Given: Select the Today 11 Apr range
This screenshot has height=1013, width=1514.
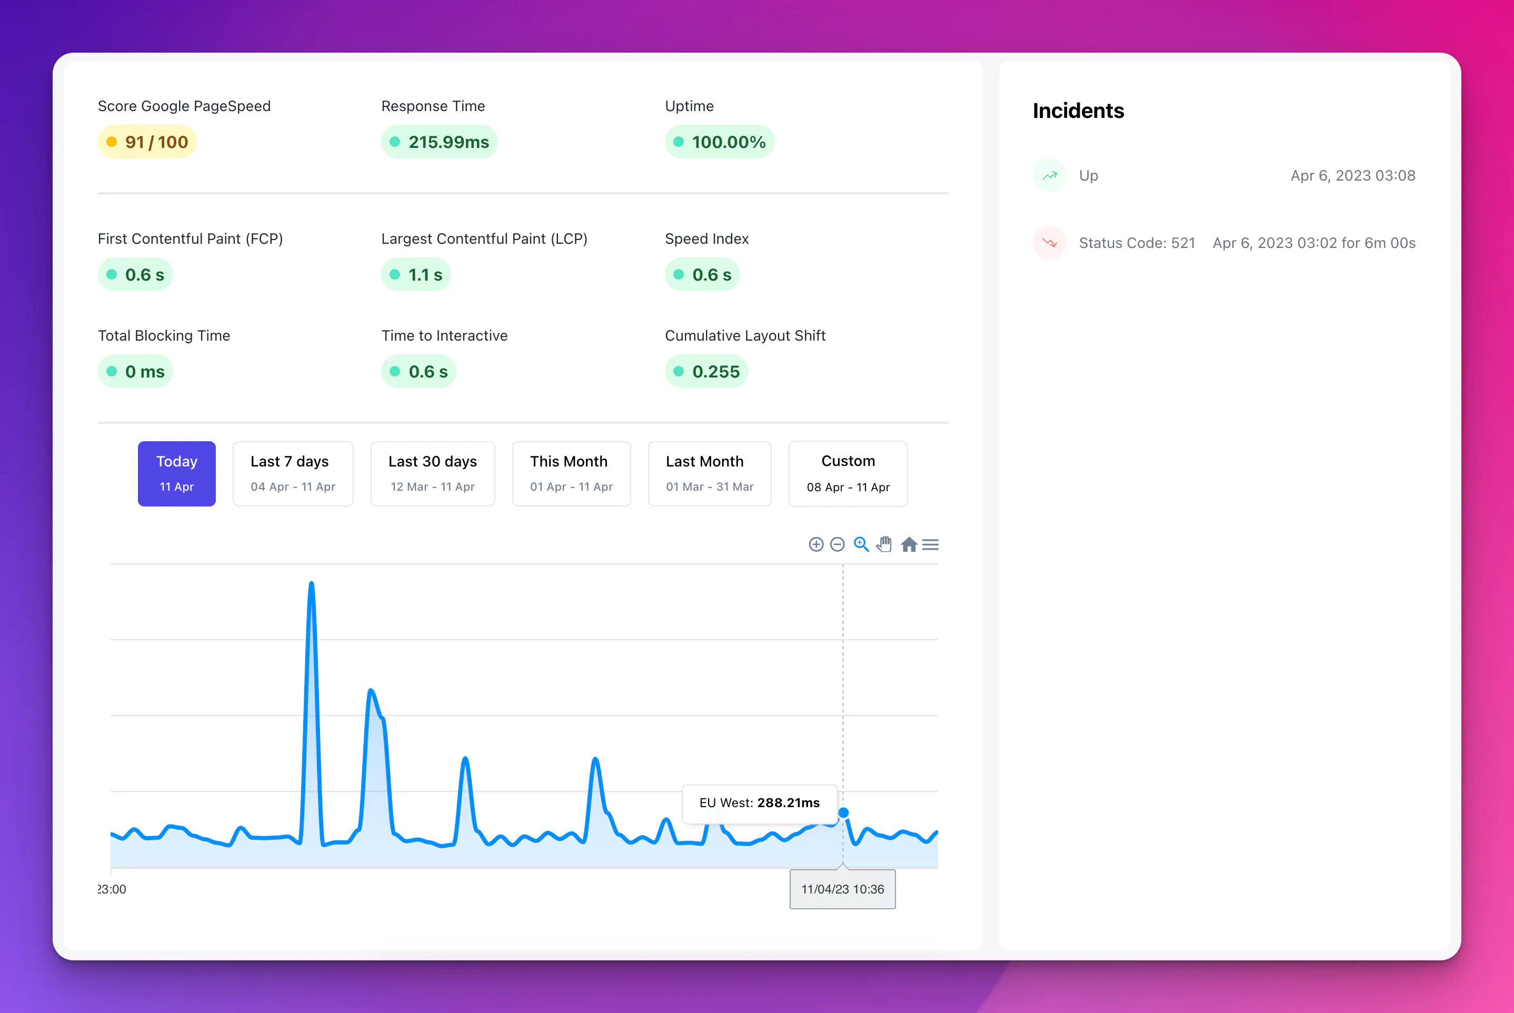Looking at the screenshot, I should (x=176, y=473).
